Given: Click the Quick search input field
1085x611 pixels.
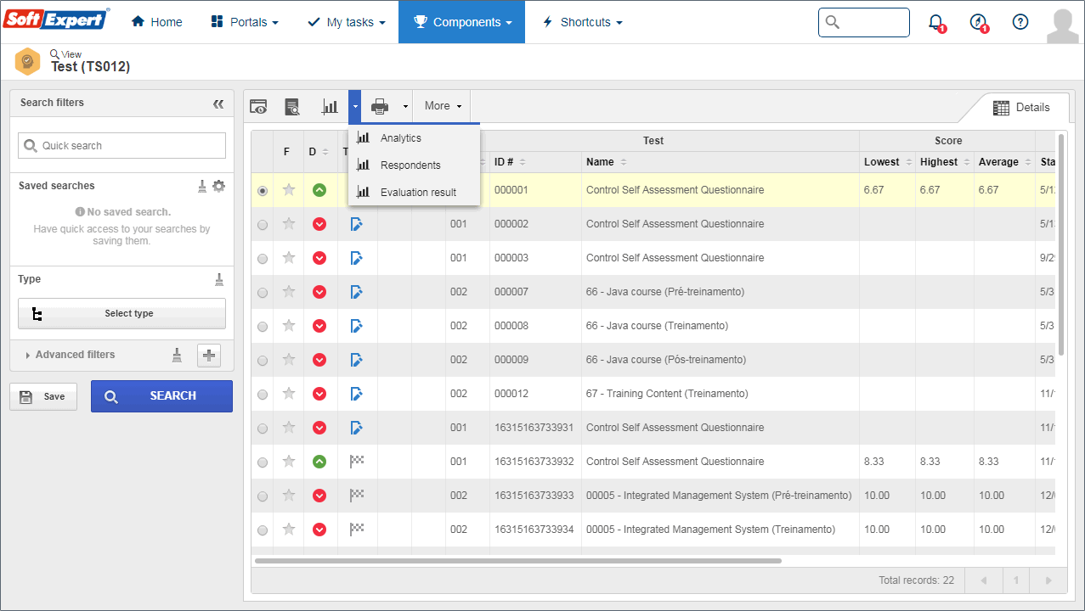Looking at the screenshot, I should 121,145.
